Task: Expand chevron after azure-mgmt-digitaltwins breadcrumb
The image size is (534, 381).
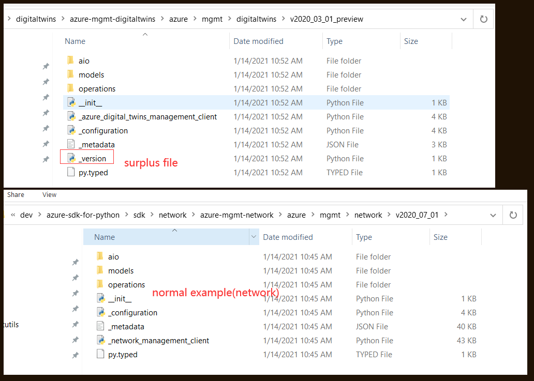Action: [162, 19]
